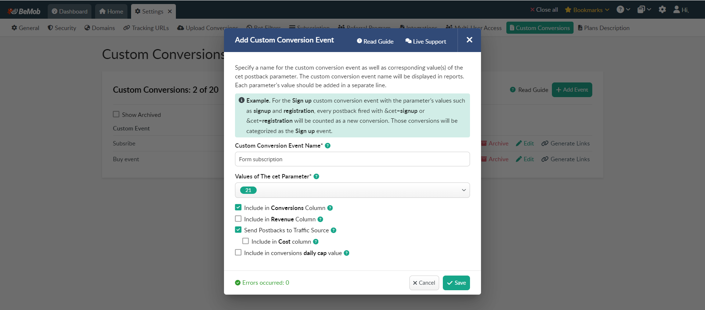Image resolution: width=705 pixels, height=310 pixels.
Task: Click the help icon beside Send Postbacks to Traffic Source
Action: [333, 230]
